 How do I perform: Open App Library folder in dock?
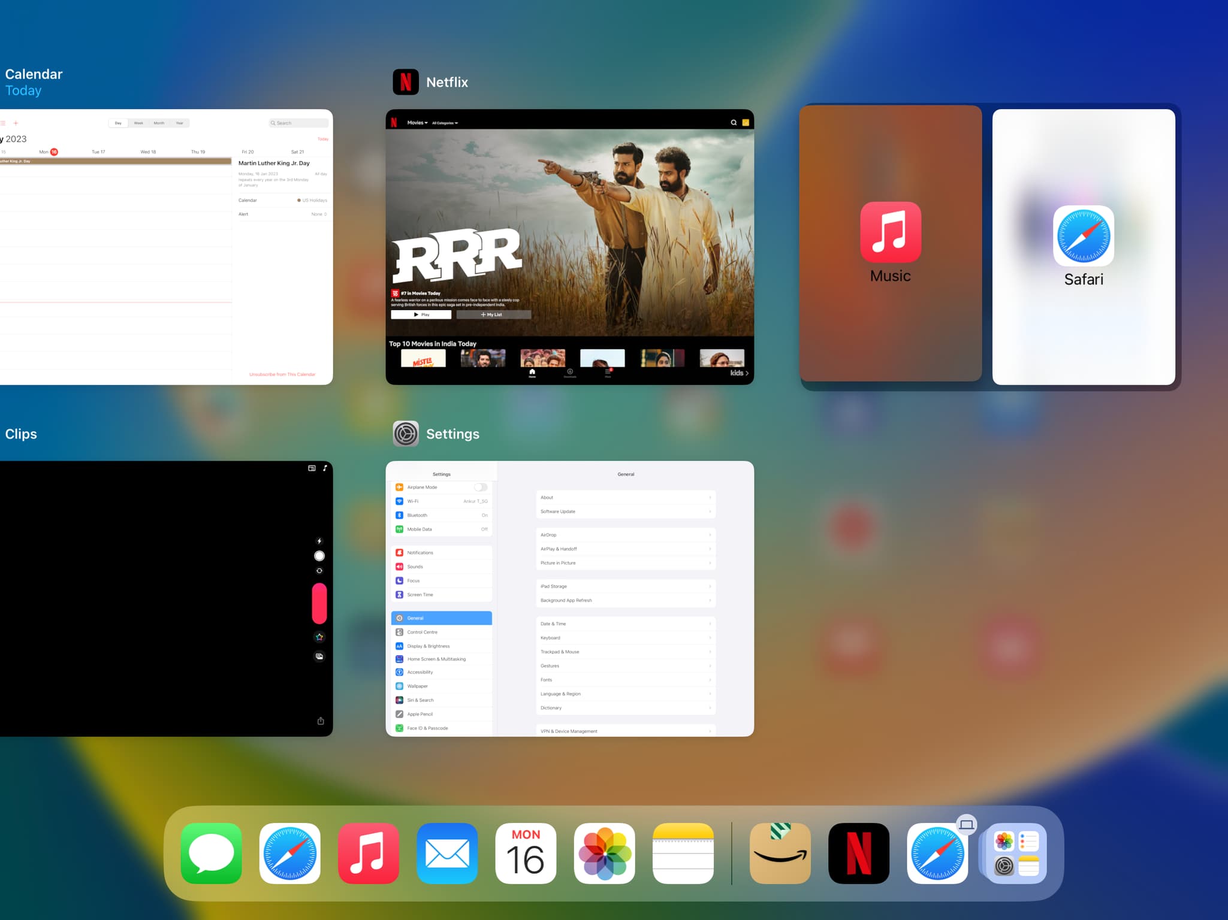1016,853
